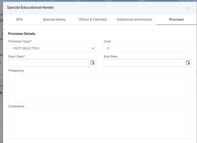Click the Provision Type field label
Image resolution: width=197 pixels, height=143 pixels.
pos(20,41)
